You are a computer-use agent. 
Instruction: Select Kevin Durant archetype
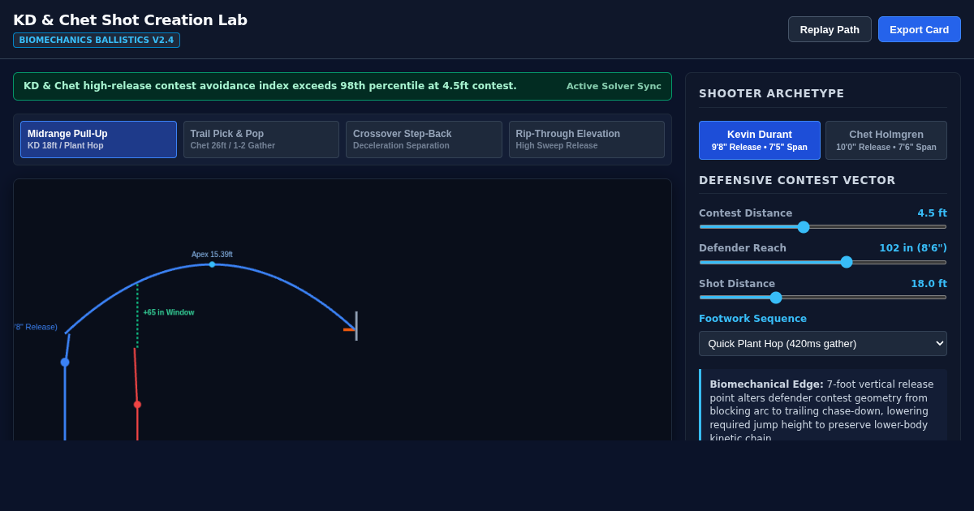point(760,140)
